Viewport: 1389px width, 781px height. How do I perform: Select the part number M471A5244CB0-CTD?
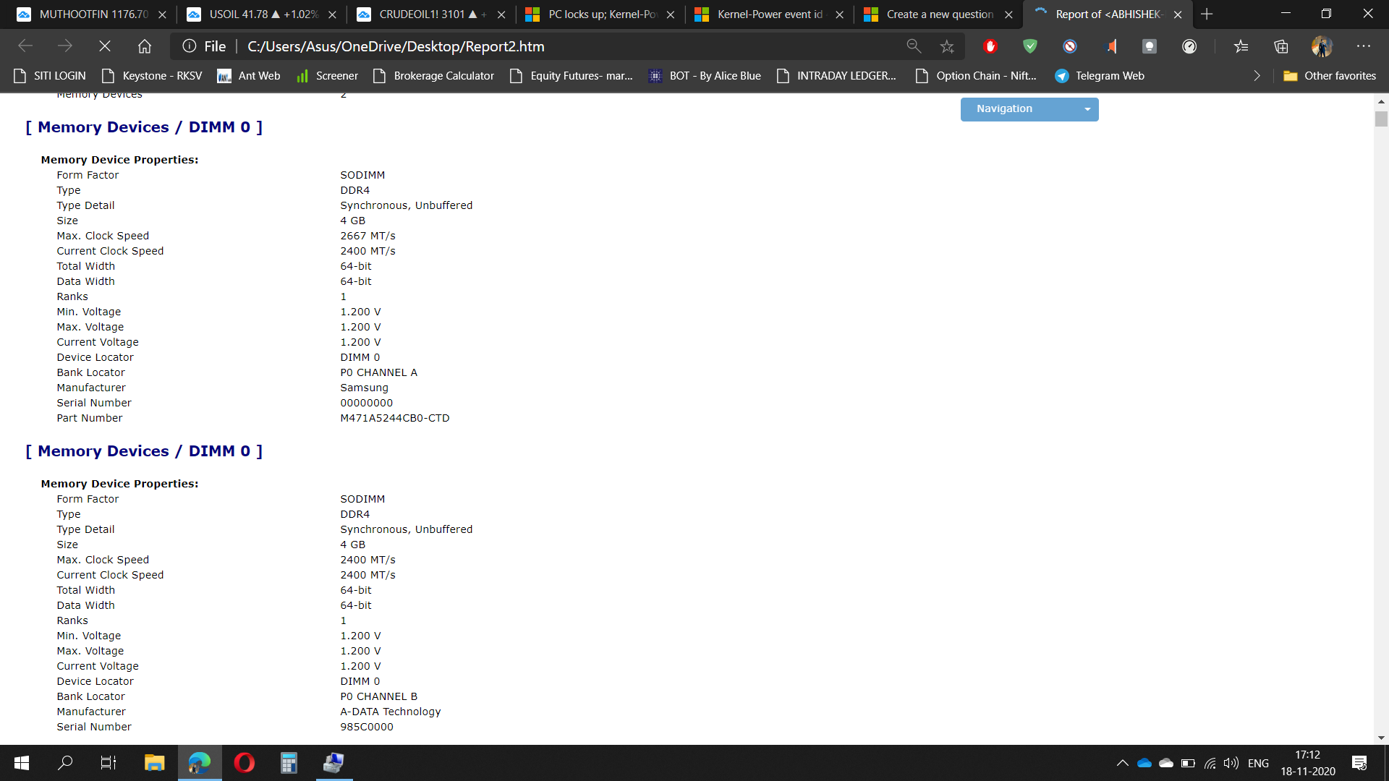(x=395, y=418)
